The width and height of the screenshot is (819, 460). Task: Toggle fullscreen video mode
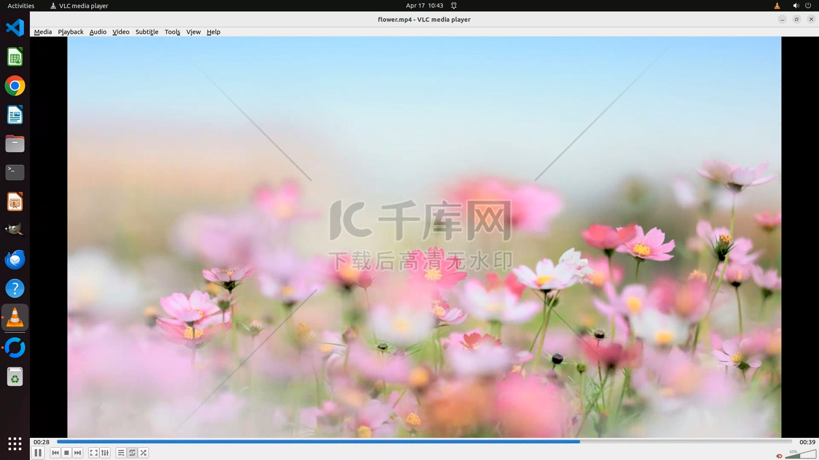(94, 453)
